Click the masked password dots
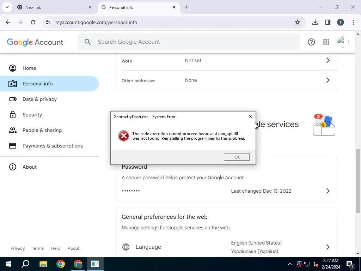The height and width of the screenshot is (271, 361). click(131, 191)
